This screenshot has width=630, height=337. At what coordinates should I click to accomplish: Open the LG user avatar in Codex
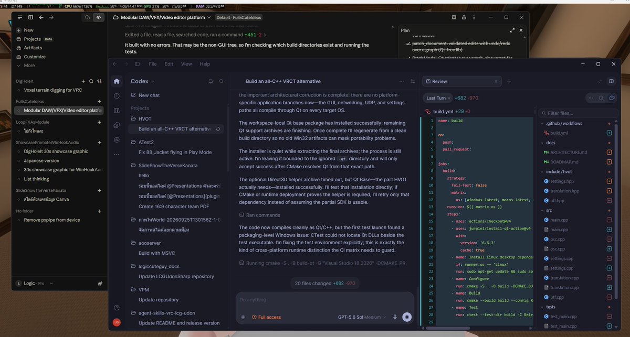click(117, 322)
